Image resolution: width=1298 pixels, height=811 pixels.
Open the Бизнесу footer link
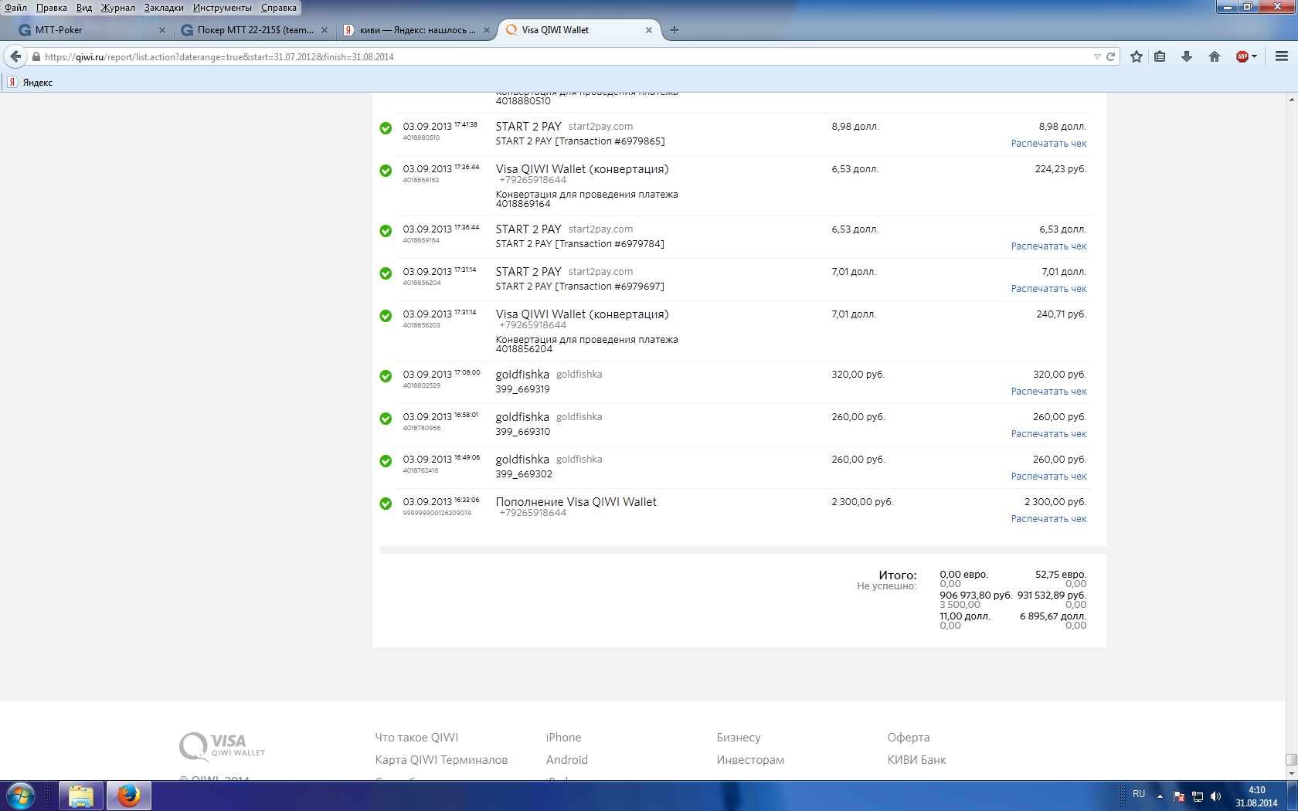(x=739, y=738)
